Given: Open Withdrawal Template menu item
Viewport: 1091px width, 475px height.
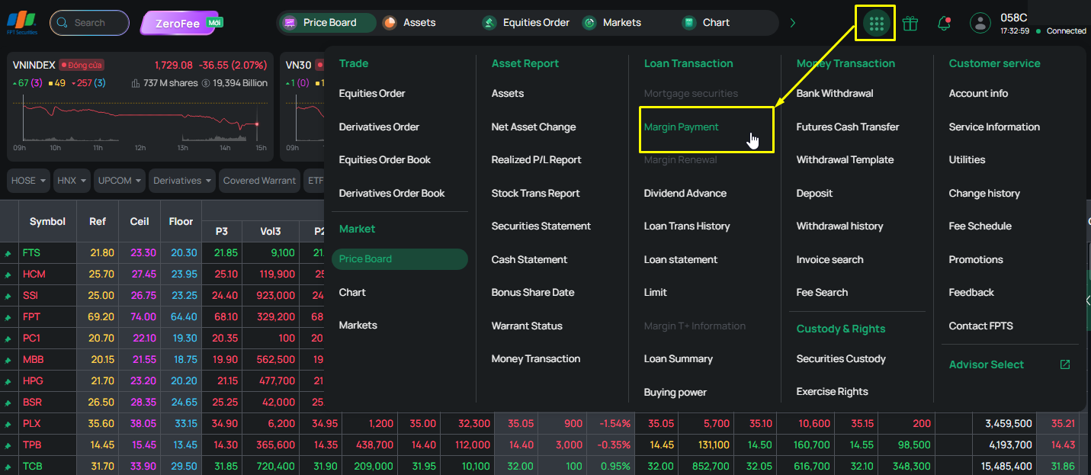Looking at the screenshot, I should (x=846, y=160).
